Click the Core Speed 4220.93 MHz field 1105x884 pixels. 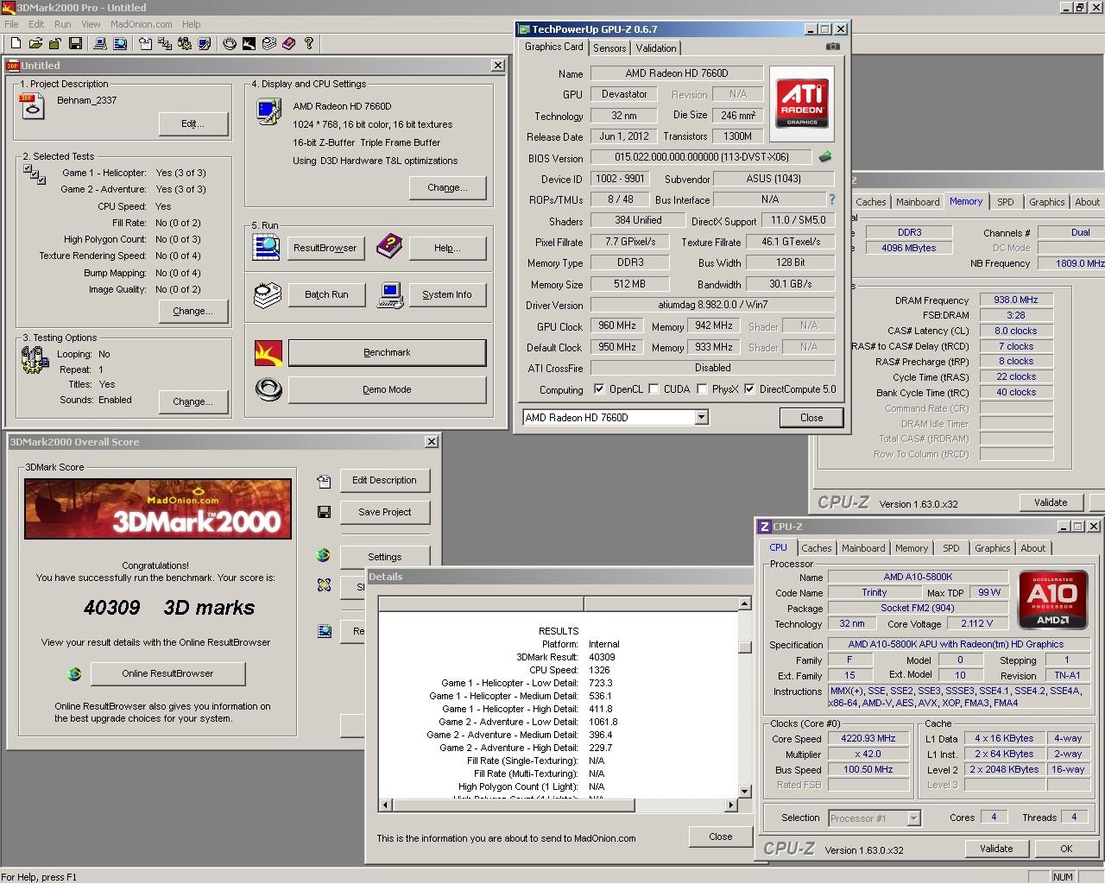coord(868,738)
